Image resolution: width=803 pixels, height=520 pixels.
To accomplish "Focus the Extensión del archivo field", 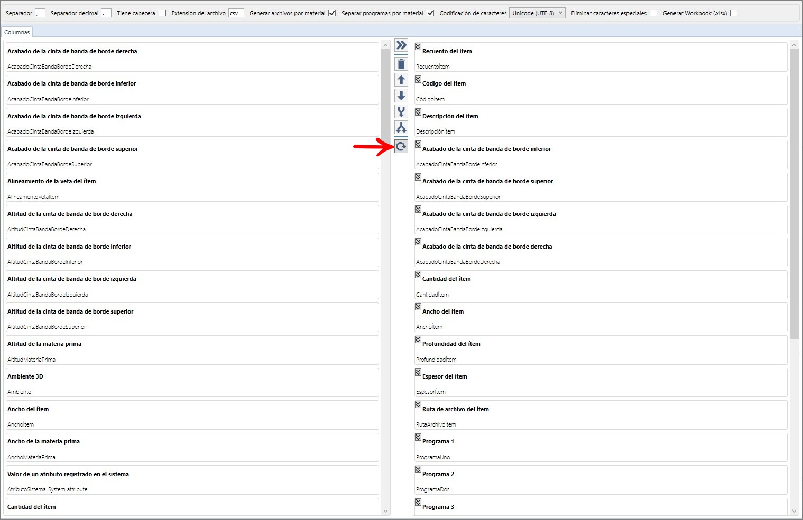I will point(236,13).
